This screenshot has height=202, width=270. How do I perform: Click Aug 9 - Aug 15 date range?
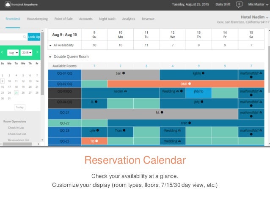click(65, 35)
